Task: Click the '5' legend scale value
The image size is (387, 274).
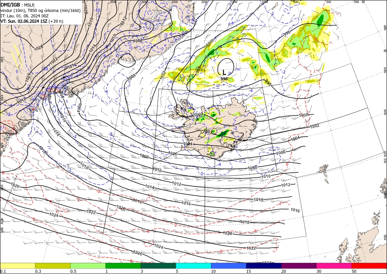Action: [177, 271]
